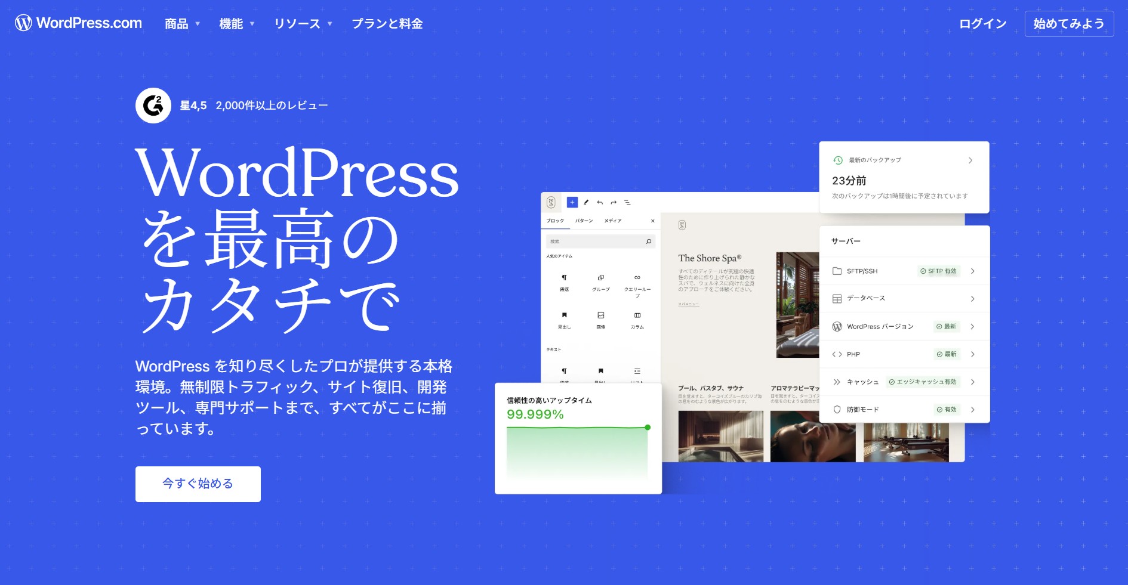Expand the WordPress バージョン row chevron
1128x585 pixels.
pyautogui.click(x=973, y=327)
